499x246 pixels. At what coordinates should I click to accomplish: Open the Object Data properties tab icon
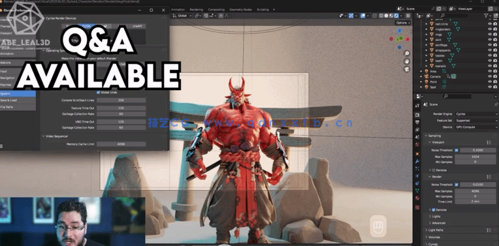click(417, 191)
